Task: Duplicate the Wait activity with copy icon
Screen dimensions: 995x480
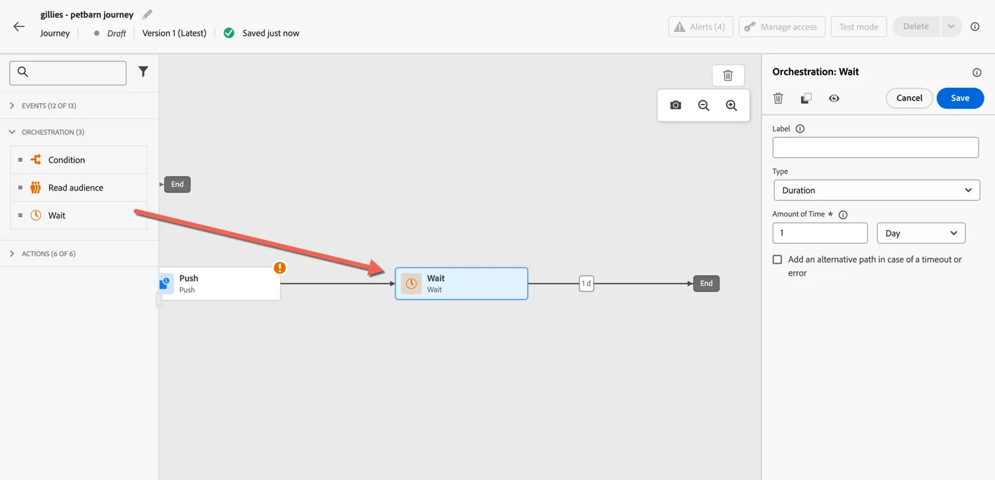Action: 806,98
